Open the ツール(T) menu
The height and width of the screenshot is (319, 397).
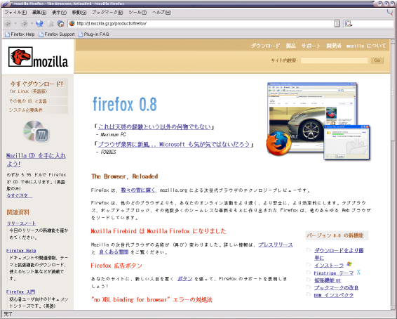(x=137, y=12)
